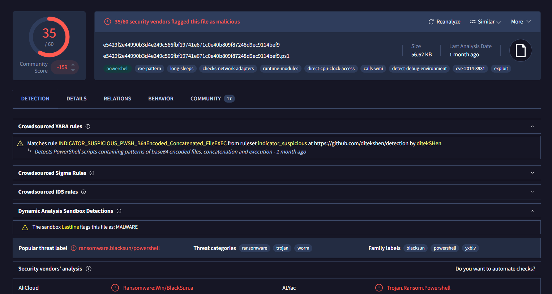Upvote the community score arrow
This screenshot has height=294, width=552.
73,65
